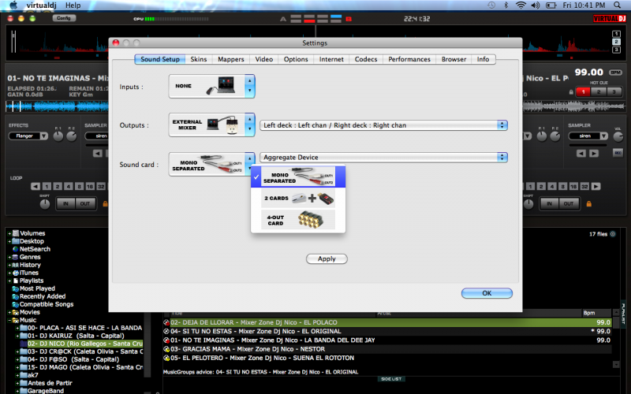Click the Wi-Fi icon in the menu bar
This screenshot has height=394, width=631.
(x=520, y=5)
